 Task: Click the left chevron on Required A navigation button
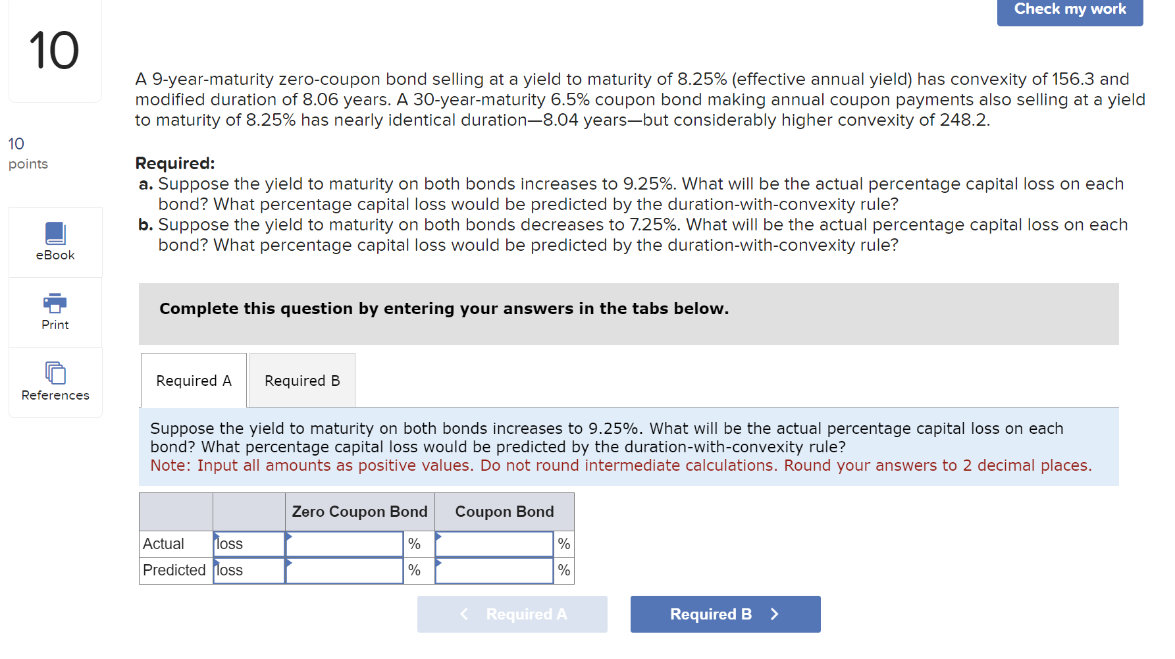point(463,614)
